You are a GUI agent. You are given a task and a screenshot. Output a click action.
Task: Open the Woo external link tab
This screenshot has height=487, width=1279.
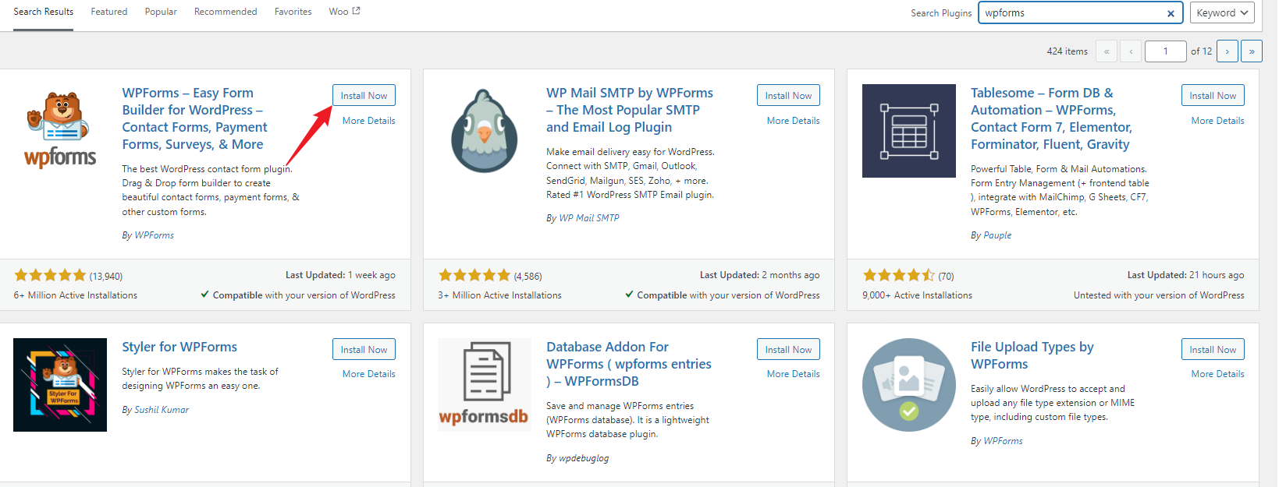[x=344, y=12]
